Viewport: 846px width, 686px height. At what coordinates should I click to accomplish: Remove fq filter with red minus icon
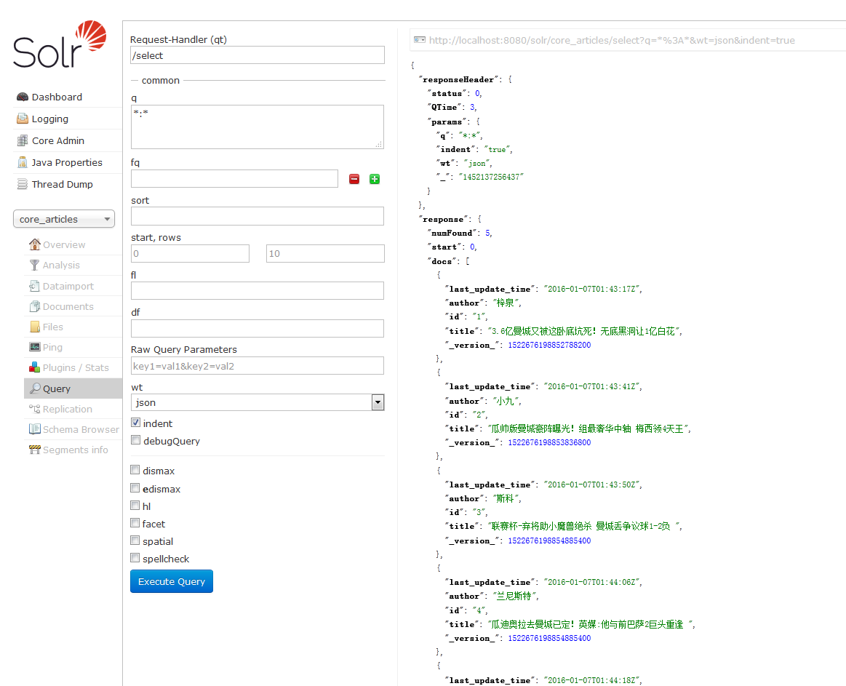(x=354, y=179)
